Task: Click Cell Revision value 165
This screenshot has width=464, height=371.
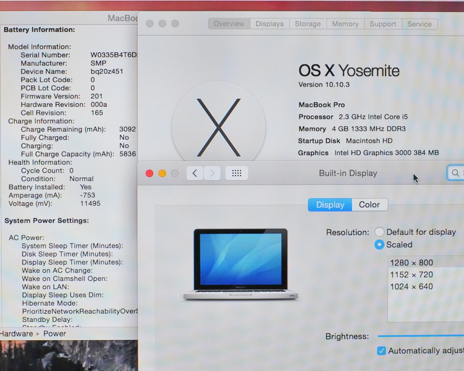Action: 97,113
